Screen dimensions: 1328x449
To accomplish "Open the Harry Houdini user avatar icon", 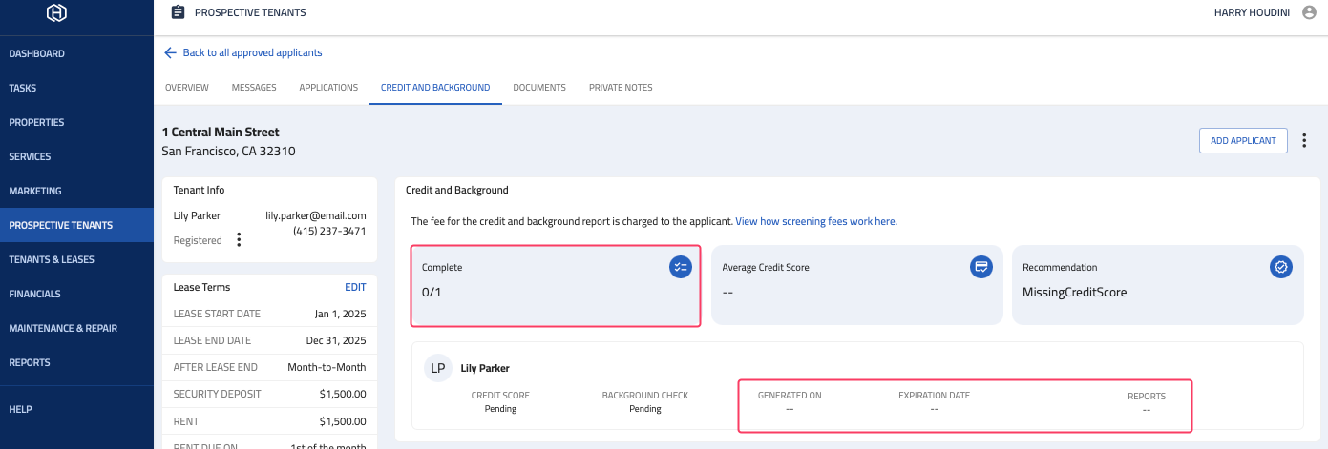I will point(1308,12).
